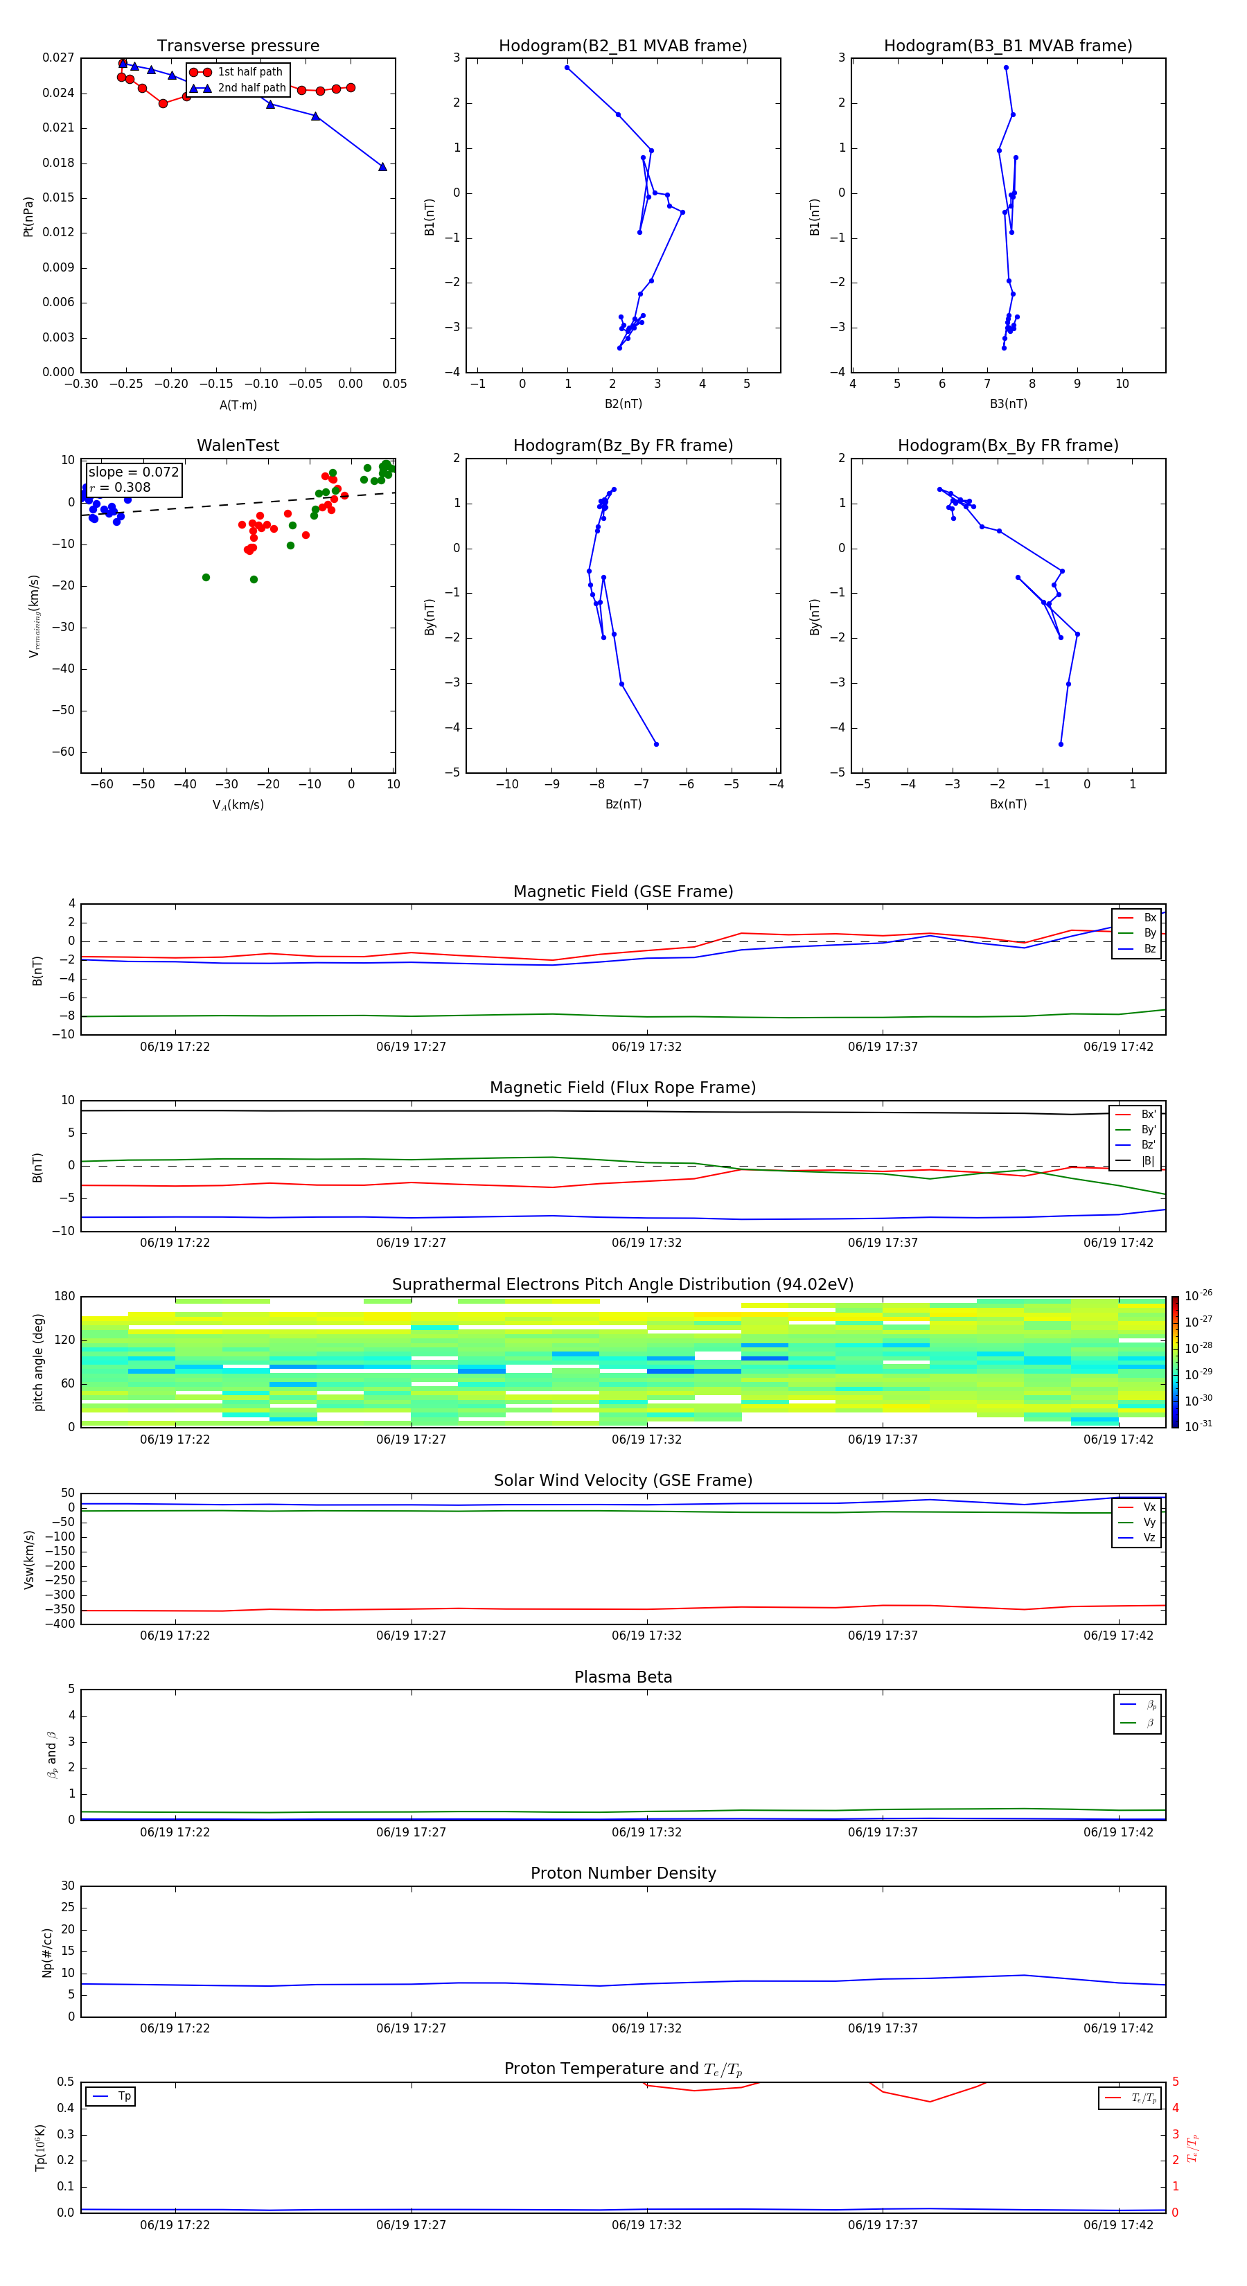Select the red Te/Tp legend entry
Image resolution: width=1247 pixels, height=2286 pixels.
coord(1113,2098)
